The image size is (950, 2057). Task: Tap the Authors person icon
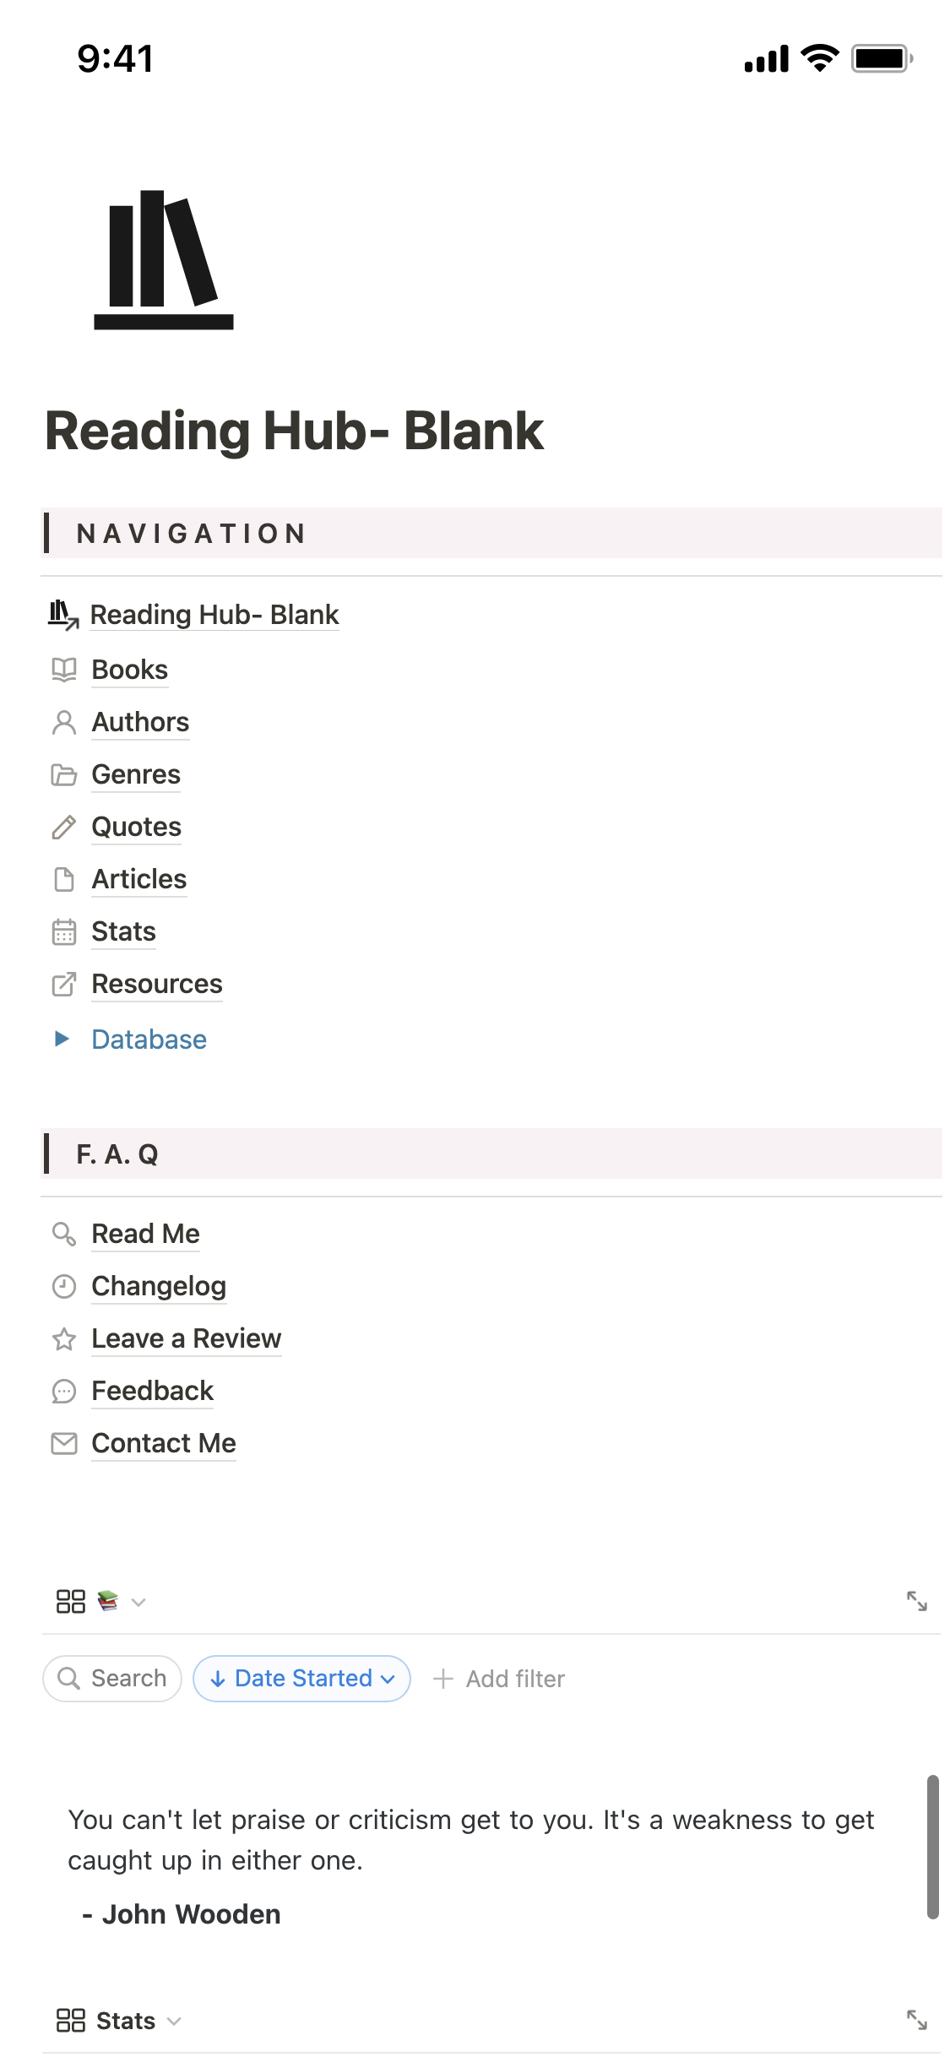(64, 722)
